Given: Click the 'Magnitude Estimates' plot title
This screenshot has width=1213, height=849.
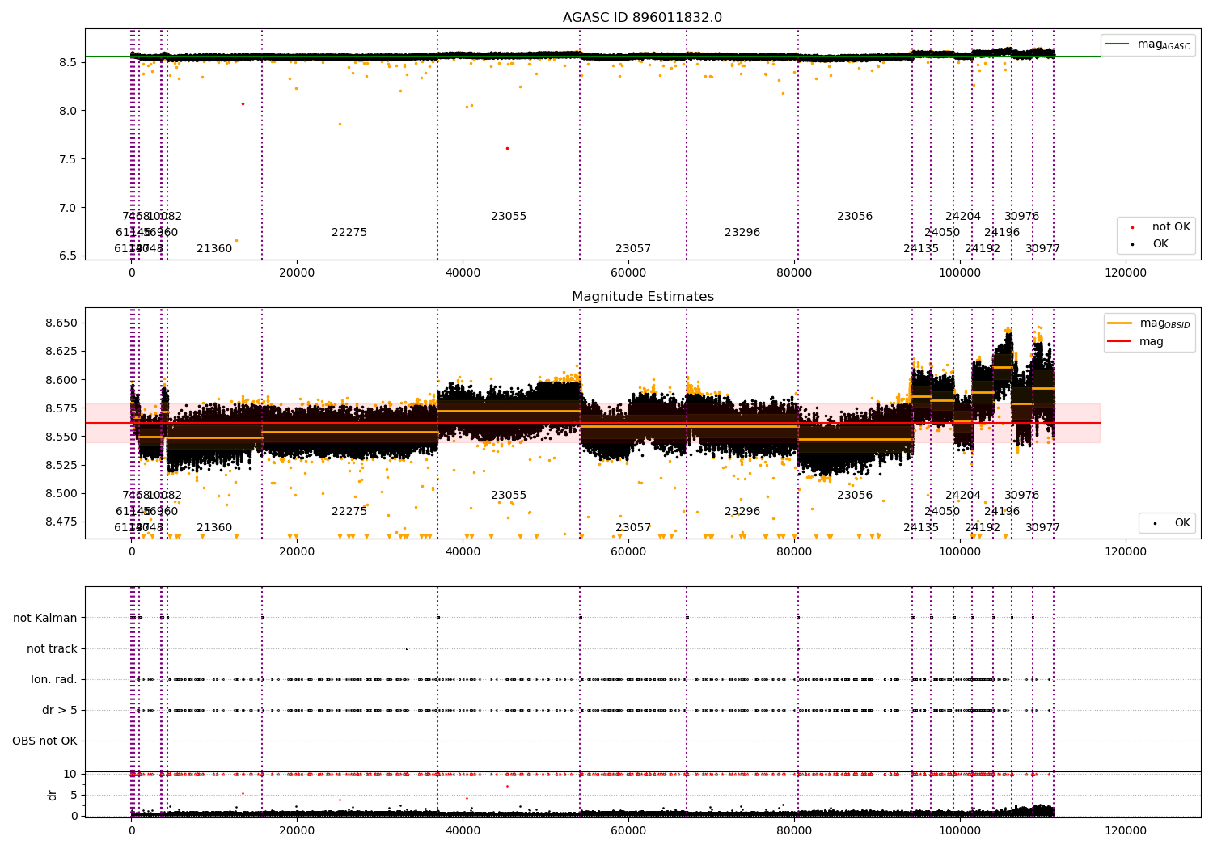Looking at the screenshot, I should pos(643,297).
